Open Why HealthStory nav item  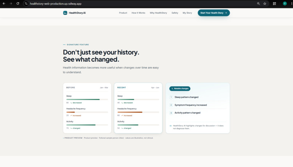click(x=158, y=13)
